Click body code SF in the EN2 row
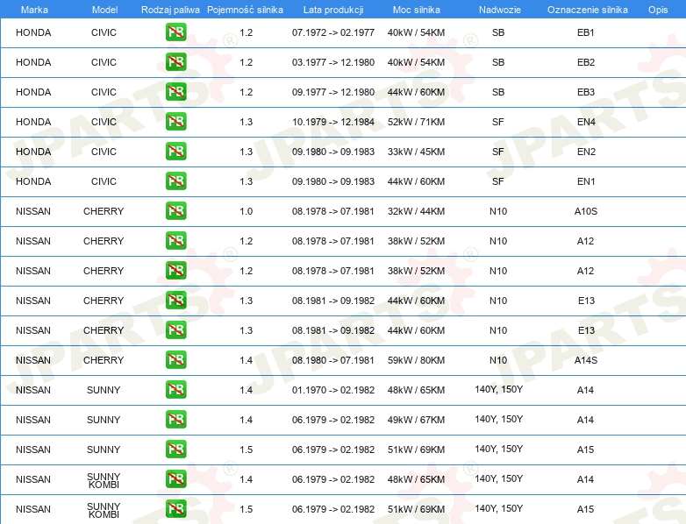This screenshot has height=524, width=686. [498, 152]
